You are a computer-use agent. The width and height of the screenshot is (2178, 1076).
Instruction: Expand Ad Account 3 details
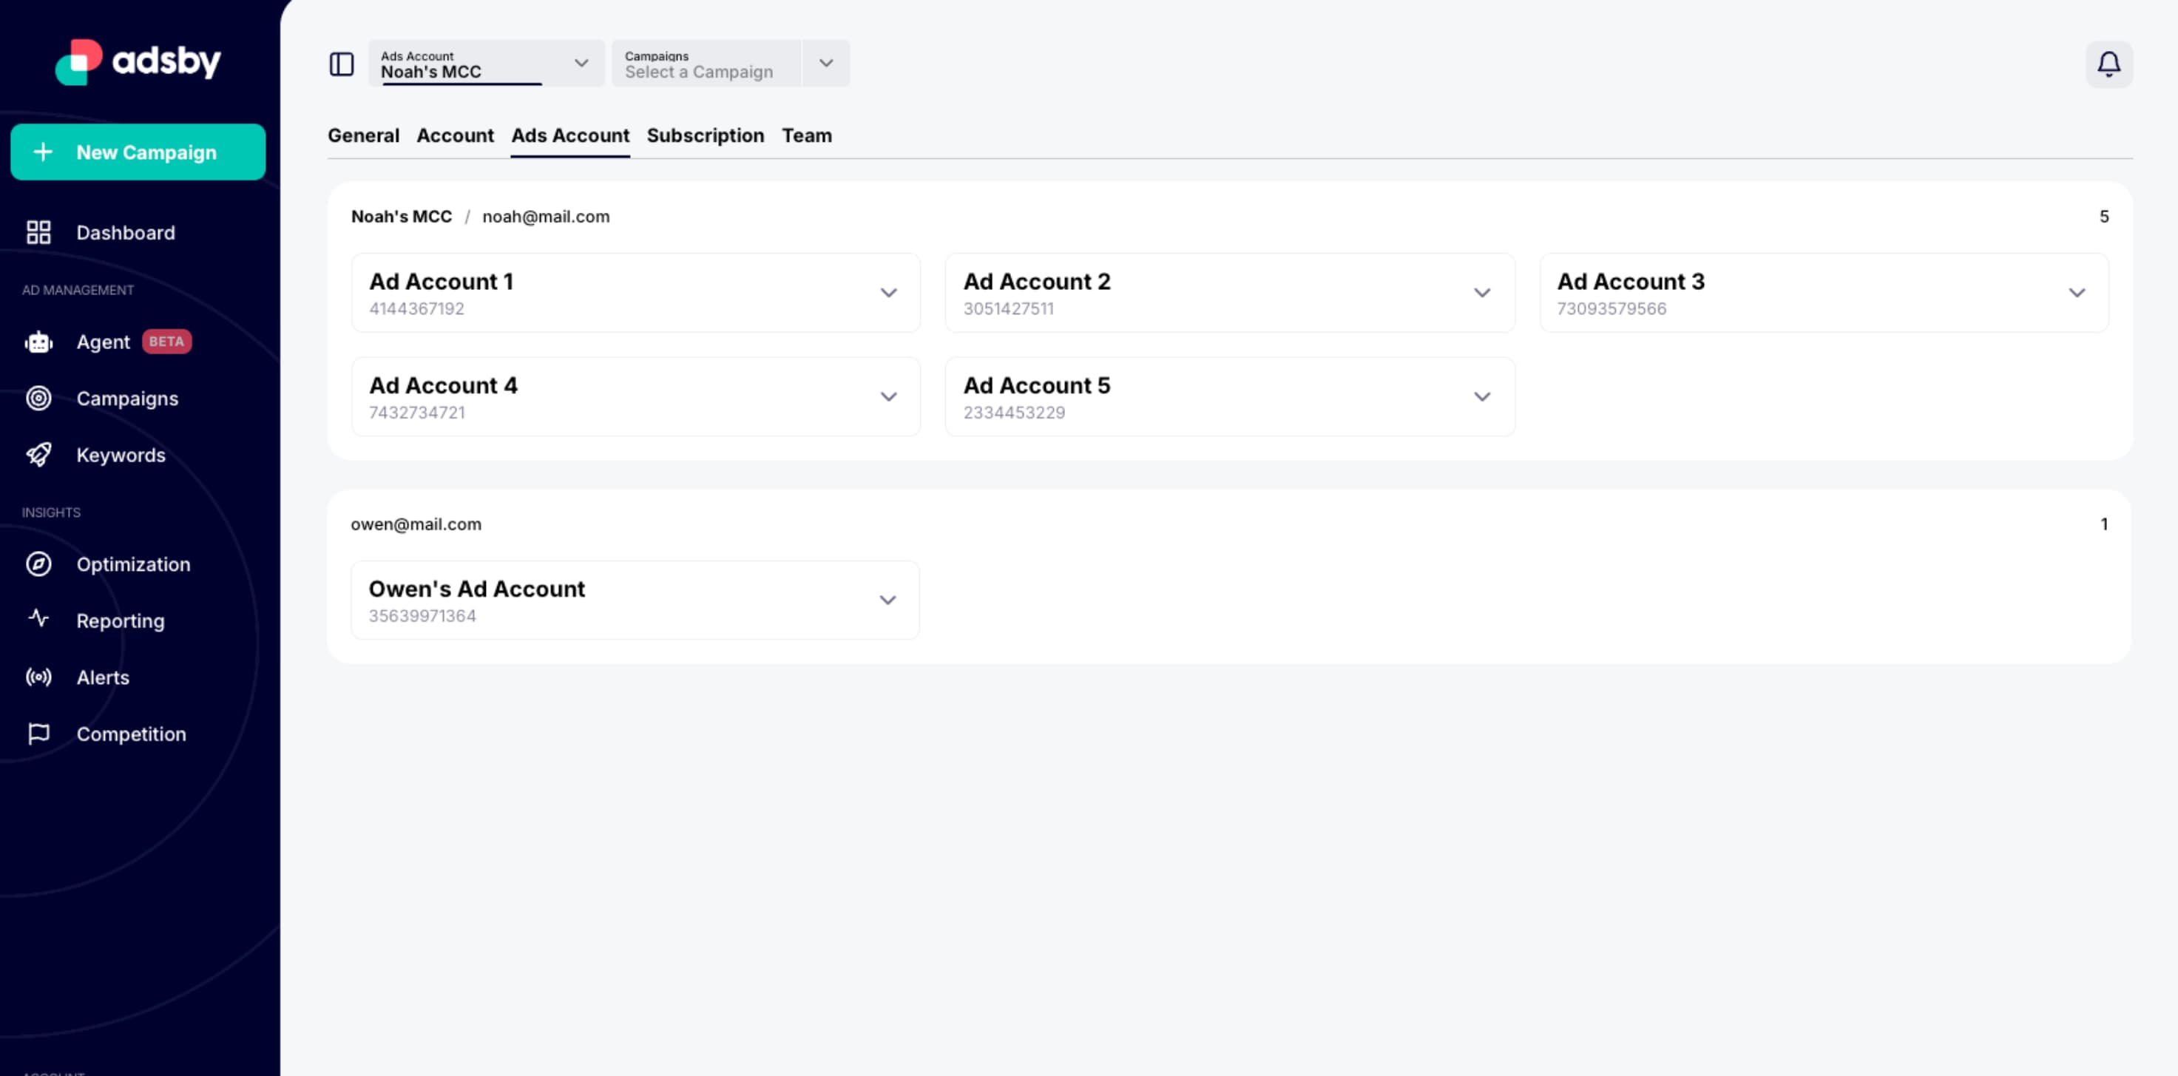click(2078, 292)
